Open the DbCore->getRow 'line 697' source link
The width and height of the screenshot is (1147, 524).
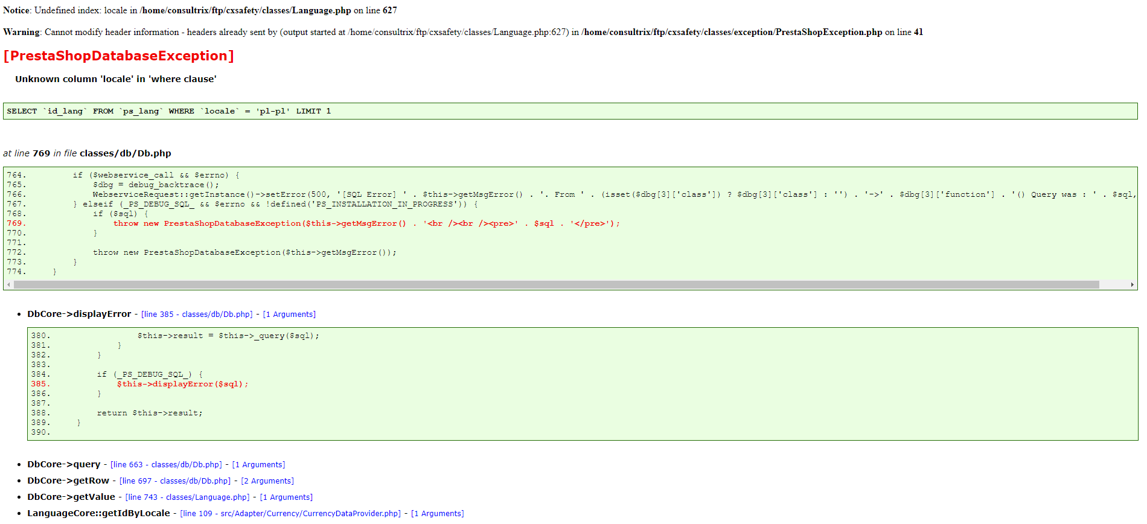pyautogui.click(x=175, y=481)
